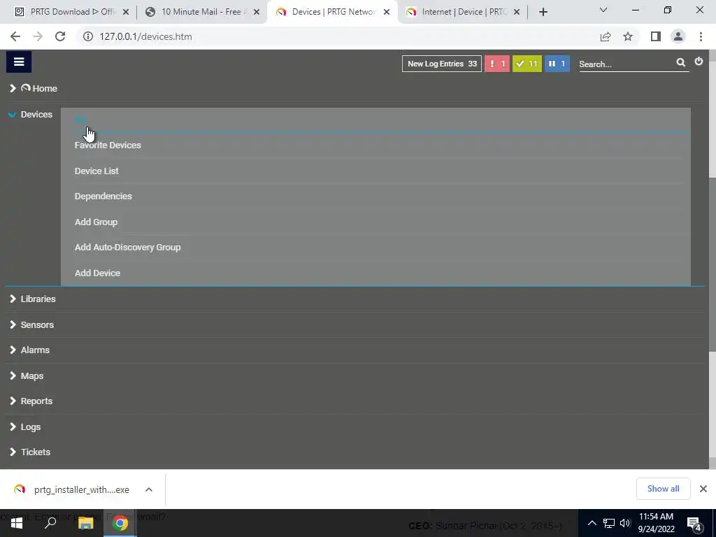
Task: Click the share page icon
Action: click(606, 36)
